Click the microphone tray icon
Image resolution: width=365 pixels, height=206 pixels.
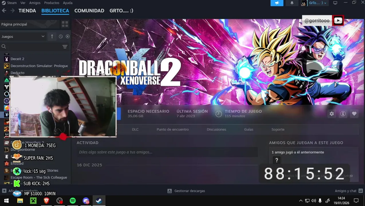tap(320, 201)
